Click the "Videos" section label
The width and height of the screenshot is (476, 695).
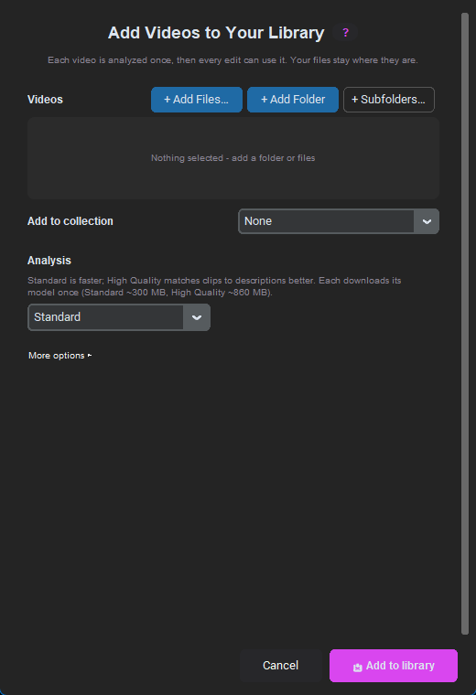[x=45, y=100]
